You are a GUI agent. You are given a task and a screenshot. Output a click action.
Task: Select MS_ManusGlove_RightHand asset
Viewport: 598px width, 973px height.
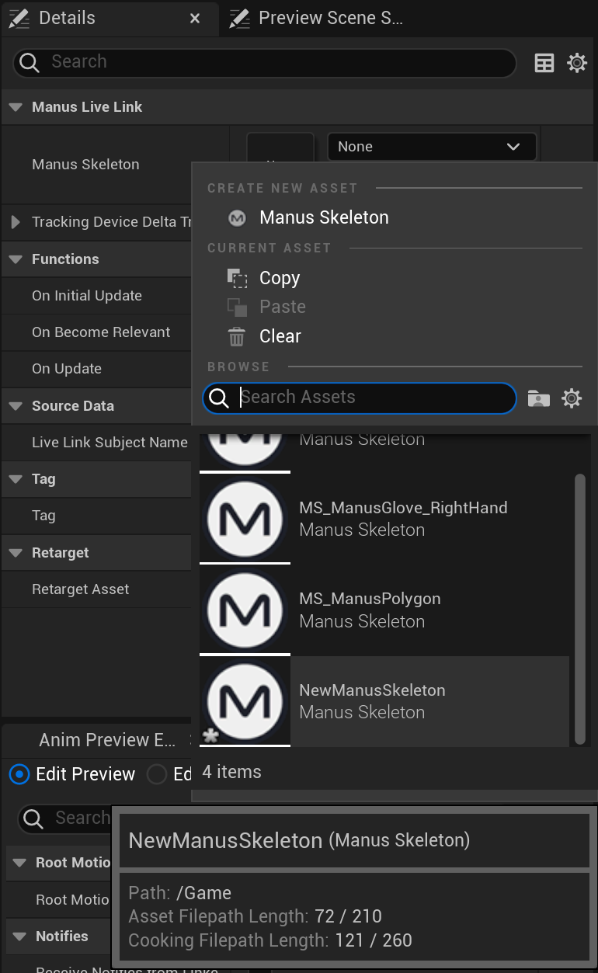pyautogui.click(x=402, y=519)
